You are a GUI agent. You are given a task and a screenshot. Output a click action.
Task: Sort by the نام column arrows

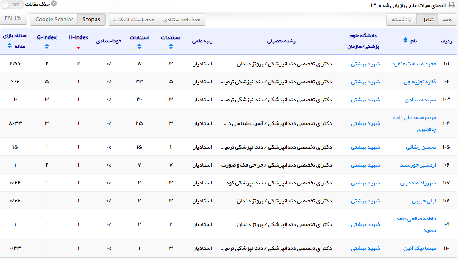click(406, 40)
